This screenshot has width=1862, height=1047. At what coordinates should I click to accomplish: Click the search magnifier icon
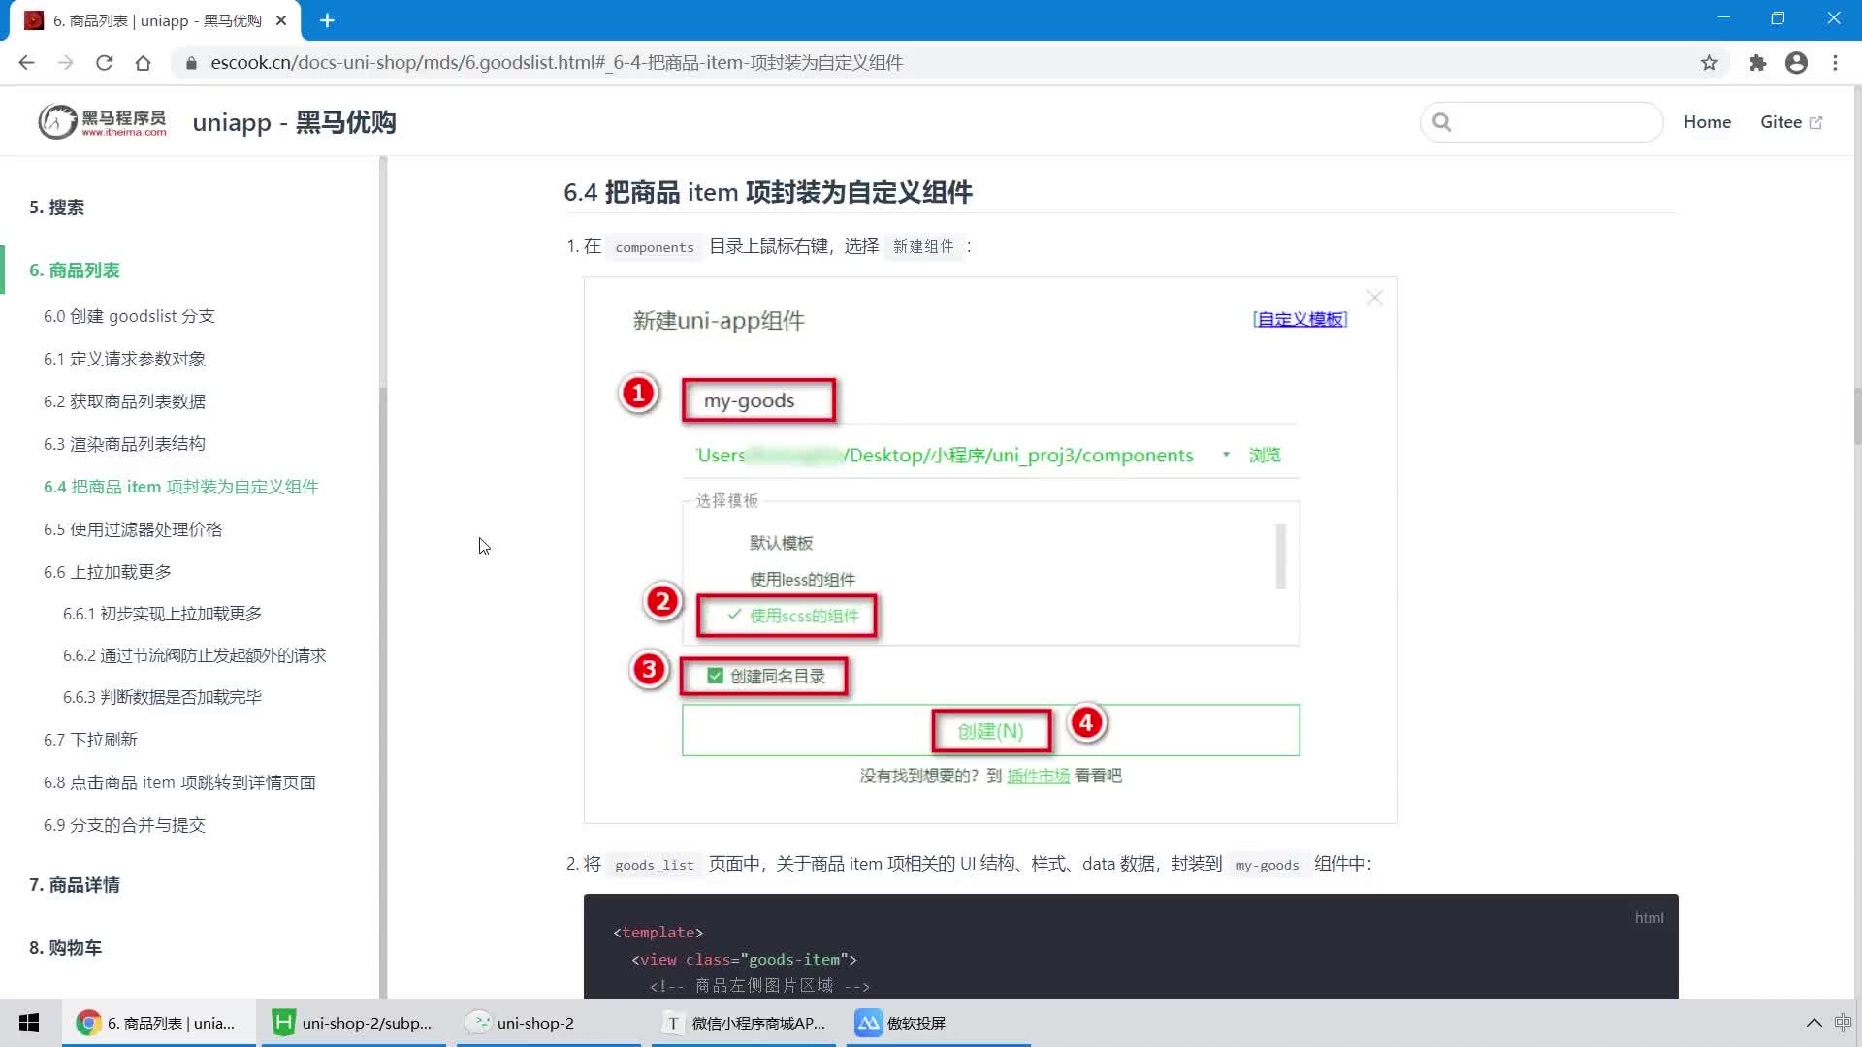[x=1442, y=122]
